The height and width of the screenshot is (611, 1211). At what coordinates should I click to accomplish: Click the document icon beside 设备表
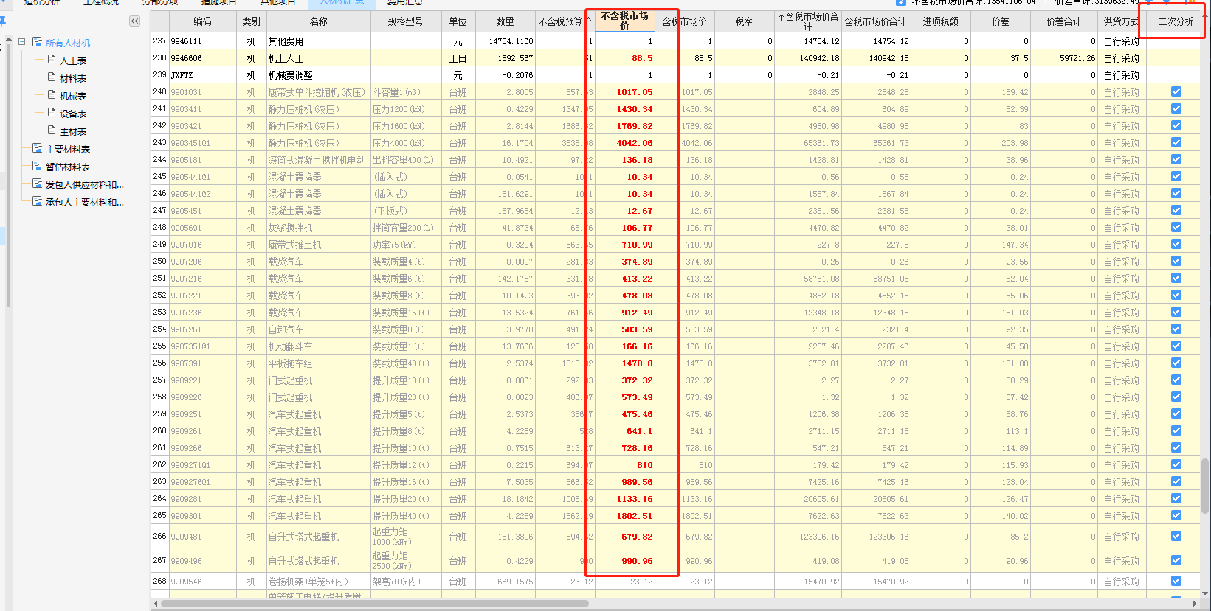(52, 113)
